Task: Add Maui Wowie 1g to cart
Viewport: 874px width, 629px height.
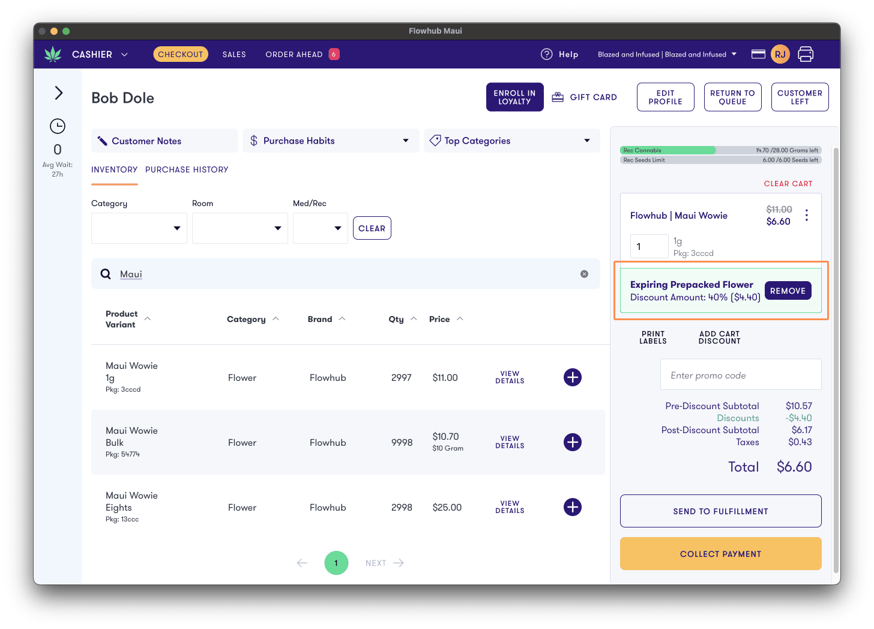Action: (573, 377)
